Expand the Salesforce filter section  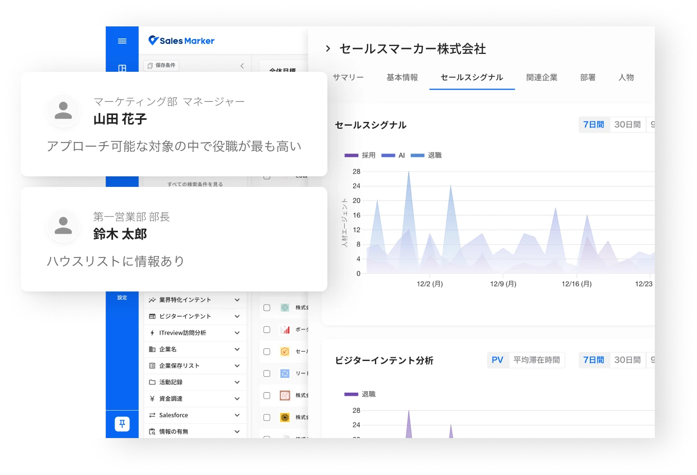237,415
